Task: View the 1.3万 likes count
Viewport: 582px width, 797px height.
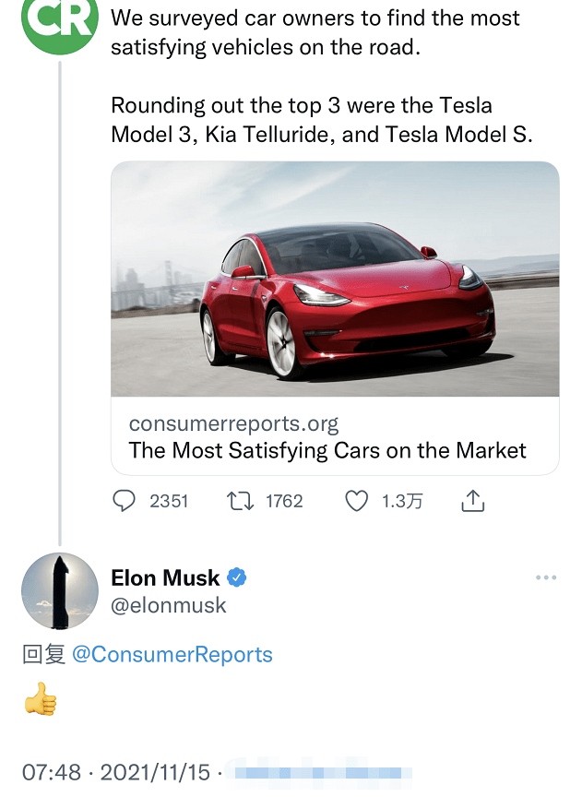Action: click(x=402, y=501)
